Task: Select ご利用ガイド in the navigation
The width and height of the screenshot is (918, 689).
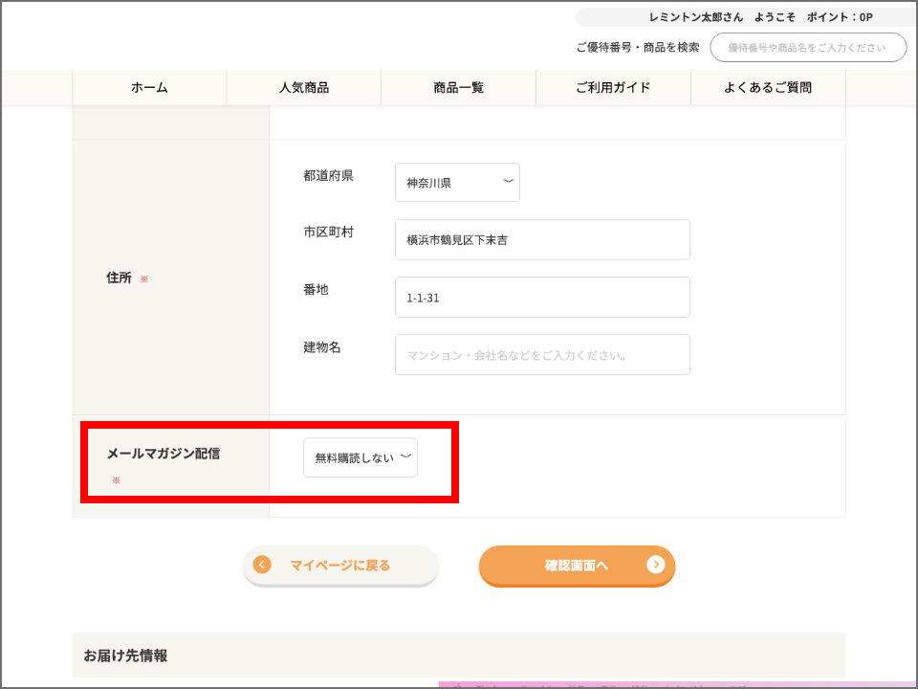Action: click(613, 88)
